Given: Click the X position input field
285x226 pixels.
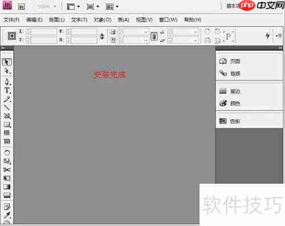Looking at the screenshot, I should (x=43, y=31).
